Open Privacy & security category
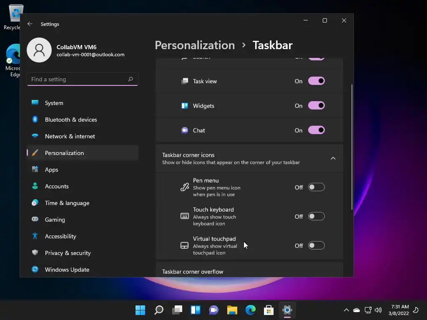The height and width of the screenshot is (320, 427). [83, 253]
